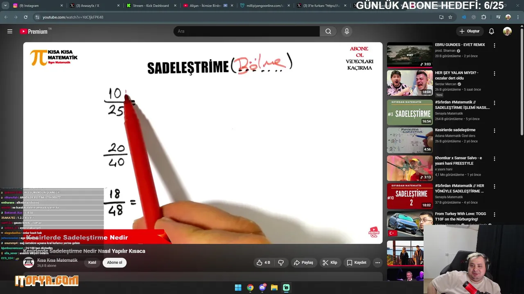
Task: Click the Katıl join button
Action: click(92, 263)
